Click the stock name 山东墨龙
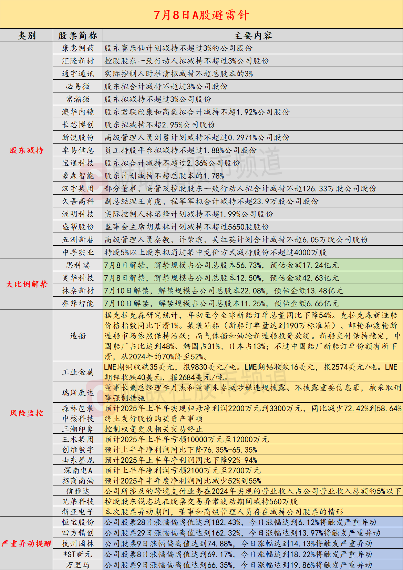The width and height of the screenshot is (403, 570). [x=78, y=460]
